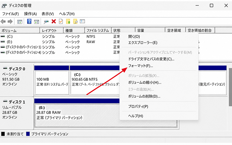Click the connect disk toolbar icon
The height and width of the screenshot is (145, 232).
tap(46, 22)
